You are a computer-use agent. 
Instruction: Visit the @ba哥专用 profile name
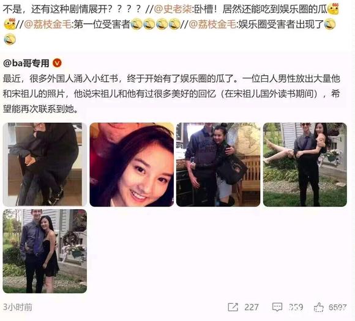click(x=26, y=63)
